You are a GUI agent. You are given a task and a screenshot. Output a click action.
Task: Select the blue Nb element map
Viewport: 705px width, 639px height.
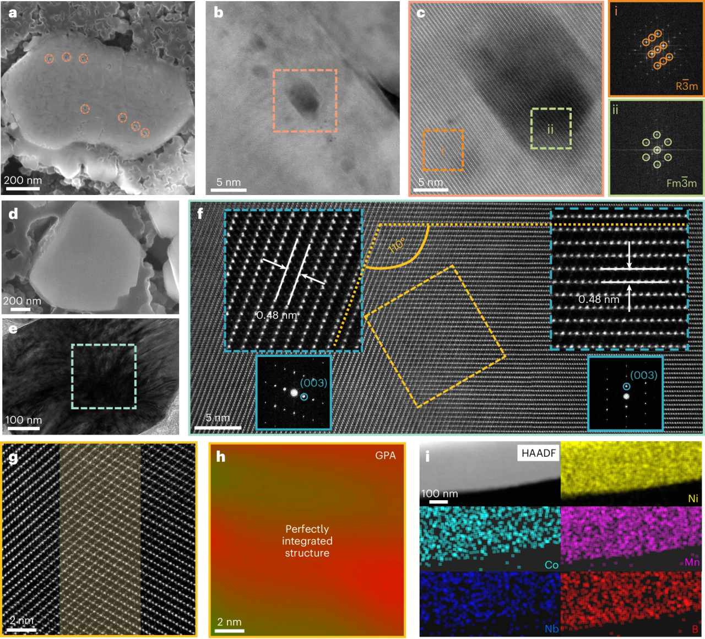(x=490, y=603)
